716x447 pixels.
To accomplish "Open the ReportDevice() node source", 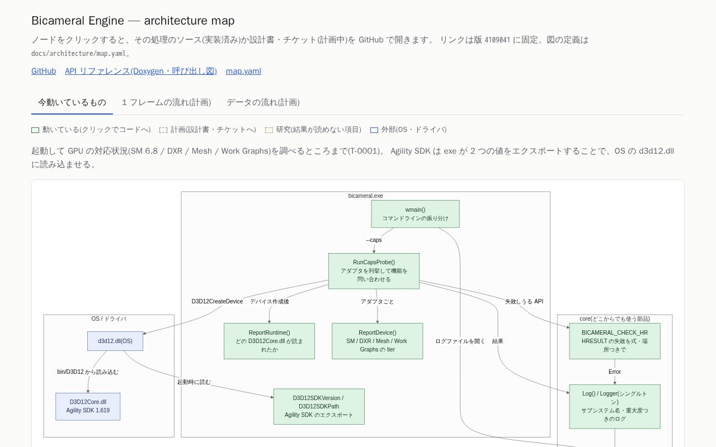I will pyautogui.click(x=377, y=341).
